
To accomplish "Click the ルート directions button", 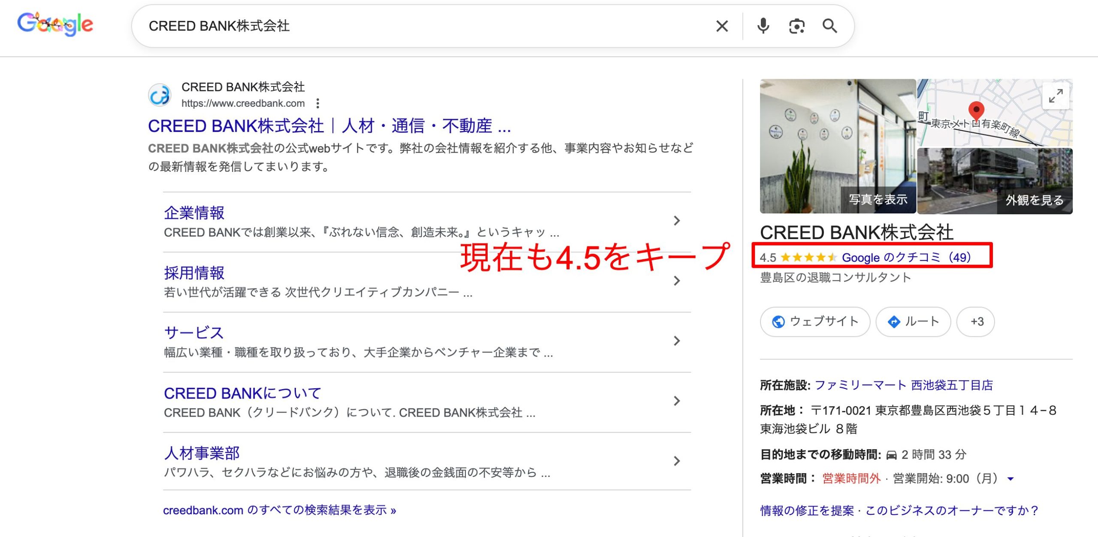I will tap(913, 322).
